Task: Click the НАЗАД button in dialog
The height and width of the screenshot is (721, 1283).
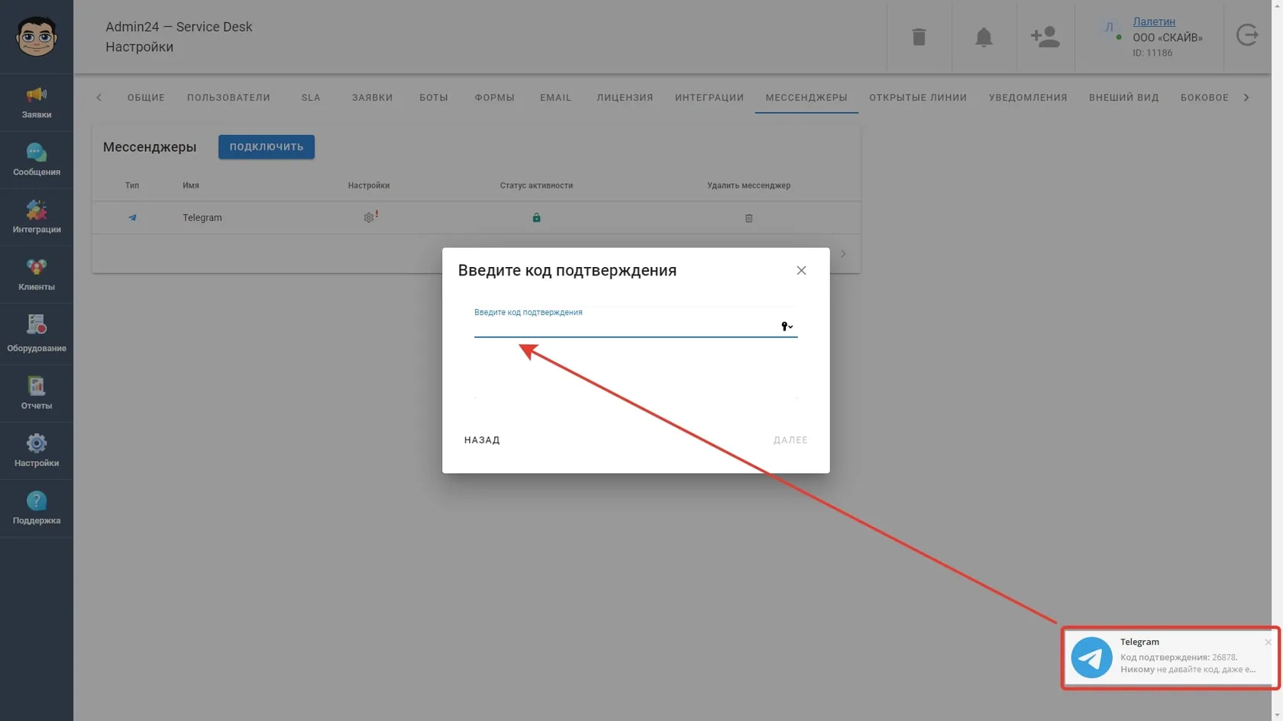Action: (482, 440)
